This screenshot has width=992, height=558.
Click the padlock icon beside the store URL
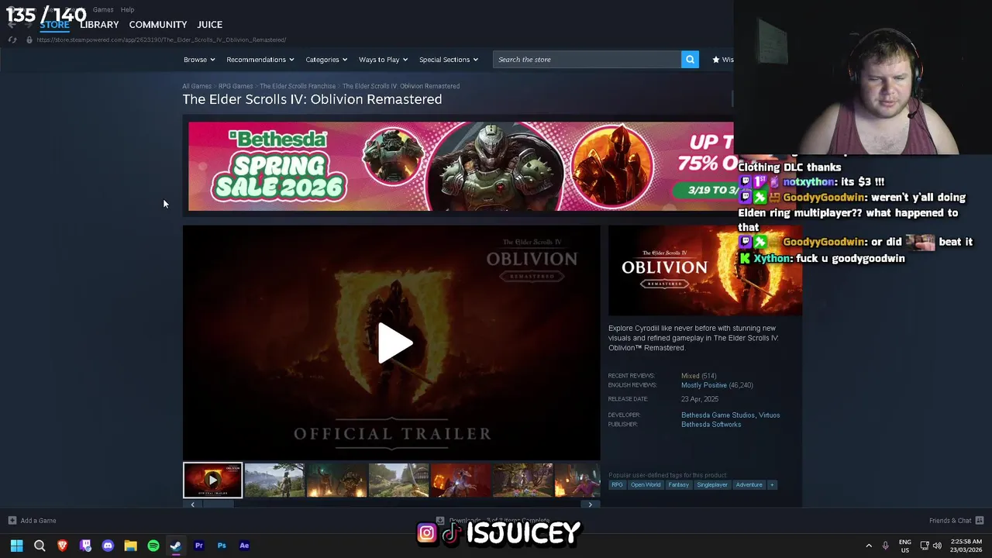tap(29, 40)
